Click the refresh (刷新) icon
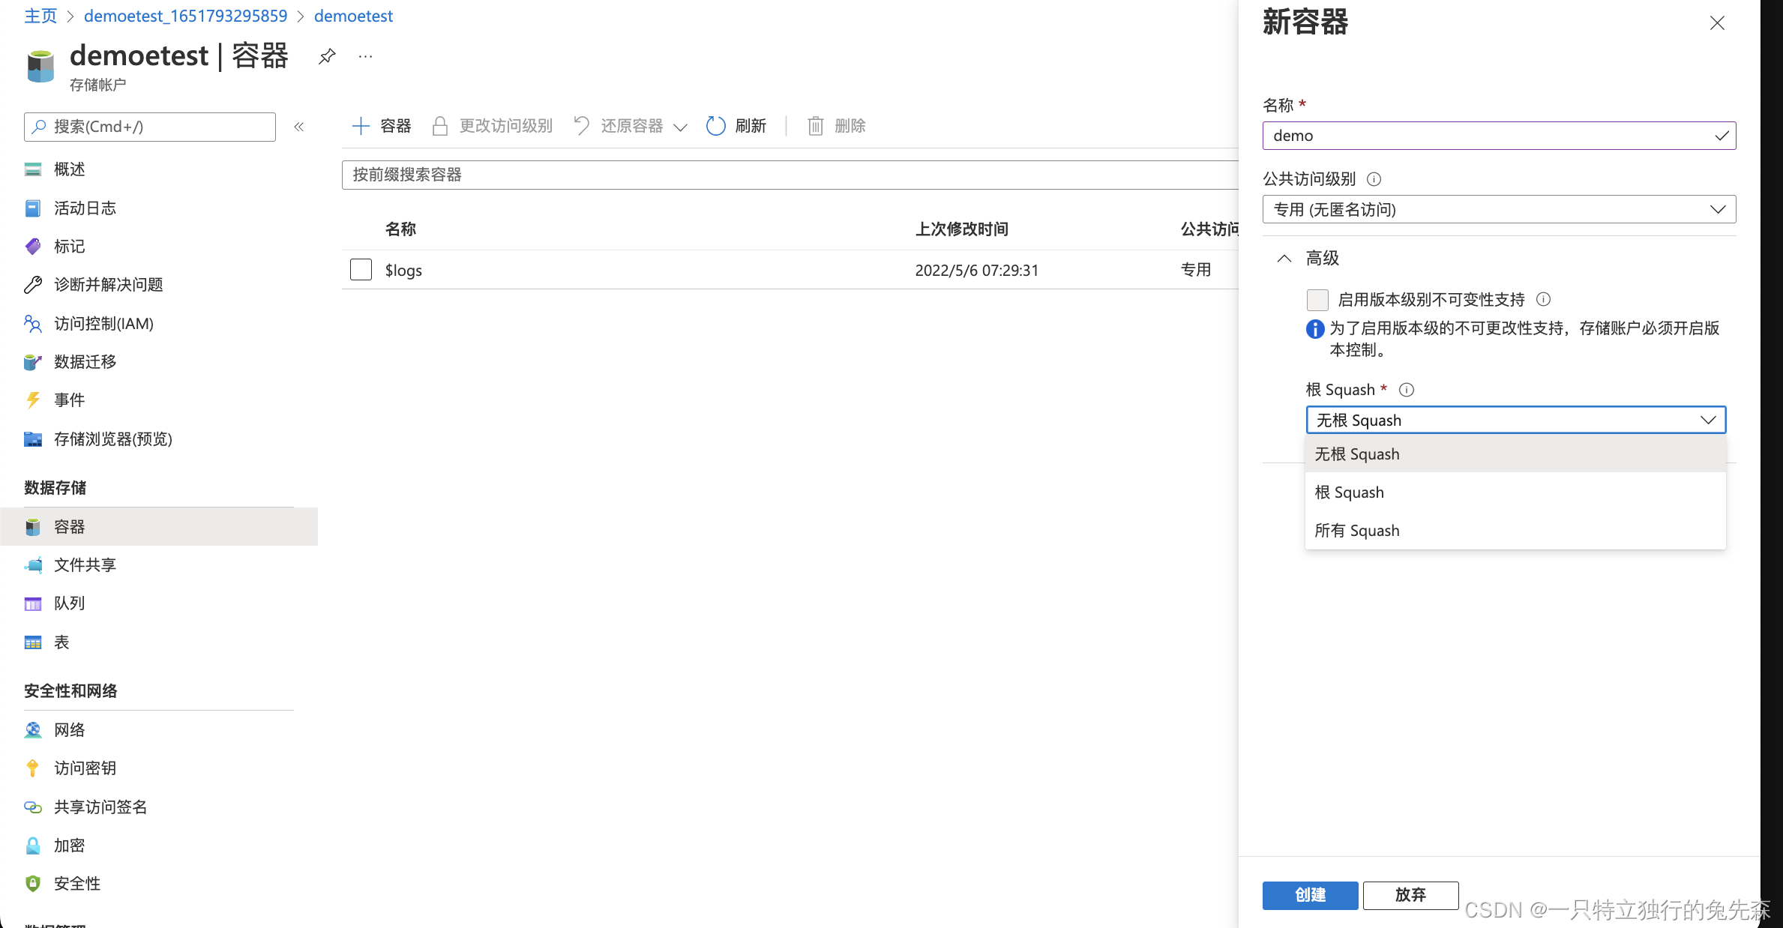The width and height of the screenshot is (1783, 928). (x=716, y=126)
